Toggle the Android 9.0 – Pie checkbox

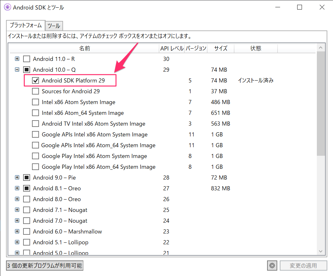[27, 177]
